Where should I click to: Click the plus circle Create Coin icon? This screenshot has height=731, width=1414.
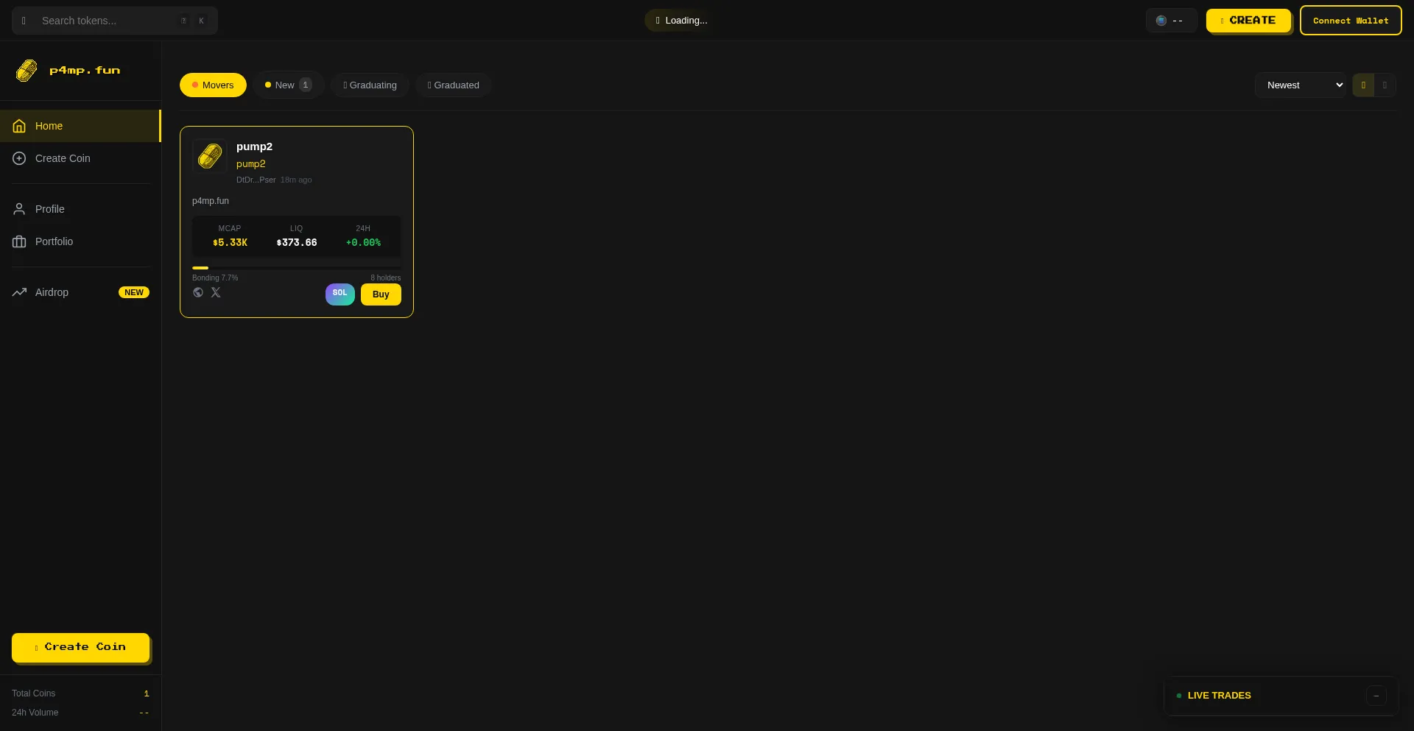point(19,158)
